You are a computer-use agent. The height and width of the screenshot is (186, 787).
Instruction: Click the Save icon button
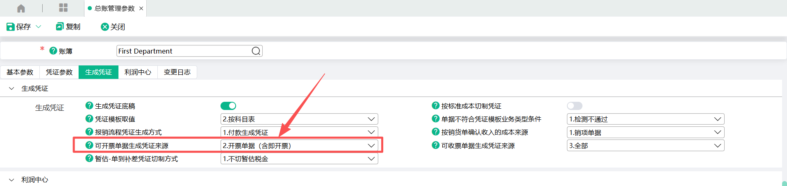click(x=11, y=27)
